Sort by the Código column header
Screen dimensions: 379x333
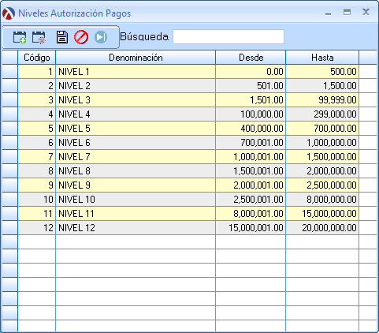click(x=37, y=58)
